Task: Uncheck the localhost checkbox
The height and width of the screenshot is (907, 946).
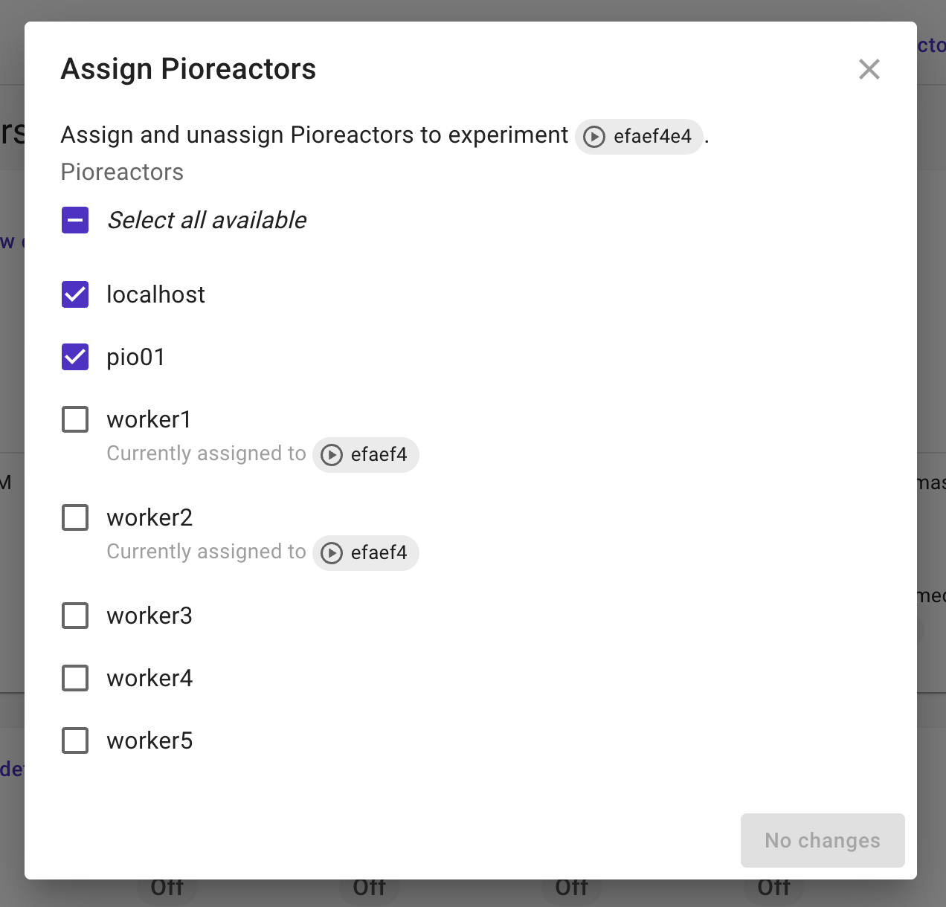Action: tap(75, 294)
